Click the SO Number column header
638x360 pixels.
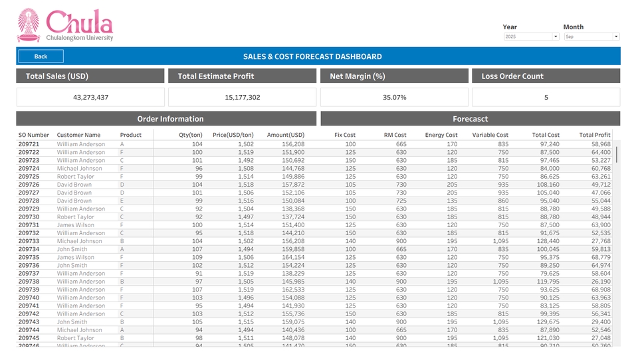pyautogui.click(x=34, y=135)
